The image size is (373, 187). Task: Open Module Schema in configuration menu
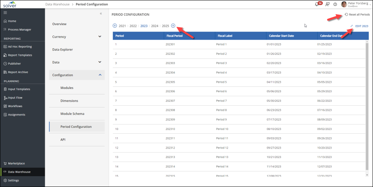tap(72, 114)
